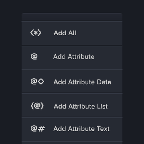Select Add Attribute Data from the menu

(72, 81)
